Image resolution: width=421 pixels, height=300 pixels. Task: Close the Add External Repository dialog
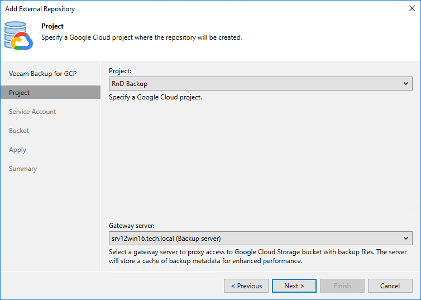(412, 9)
